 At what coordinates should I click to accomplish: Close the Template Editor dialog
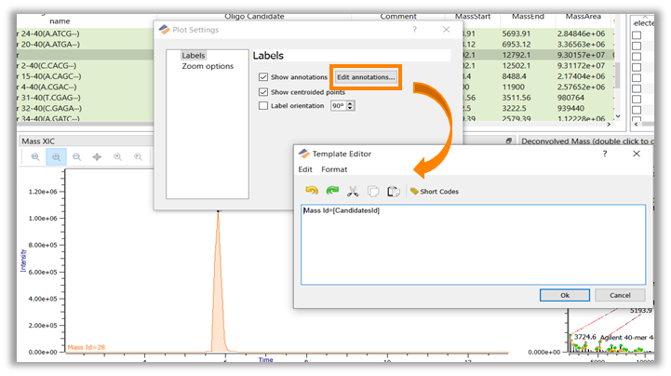point(637,154)
